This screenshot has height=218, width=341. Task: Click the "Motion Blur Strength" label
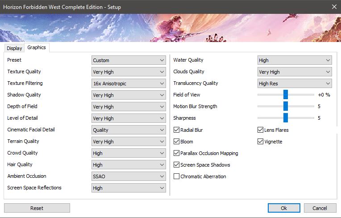point(195,106)
